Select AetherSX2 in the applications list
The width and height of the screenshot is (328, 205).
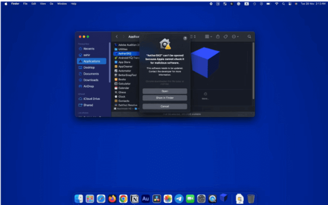[x=126, y=53]
